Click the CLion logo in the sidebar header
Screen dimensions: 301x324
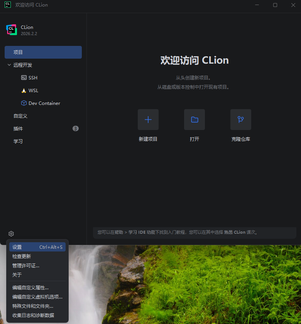point(12,30)
